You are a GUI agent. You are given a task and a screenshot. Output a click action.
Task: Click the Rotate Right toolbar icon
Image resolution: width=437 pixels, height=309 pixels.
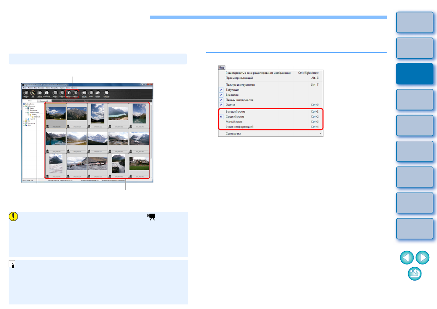(76, 93)
